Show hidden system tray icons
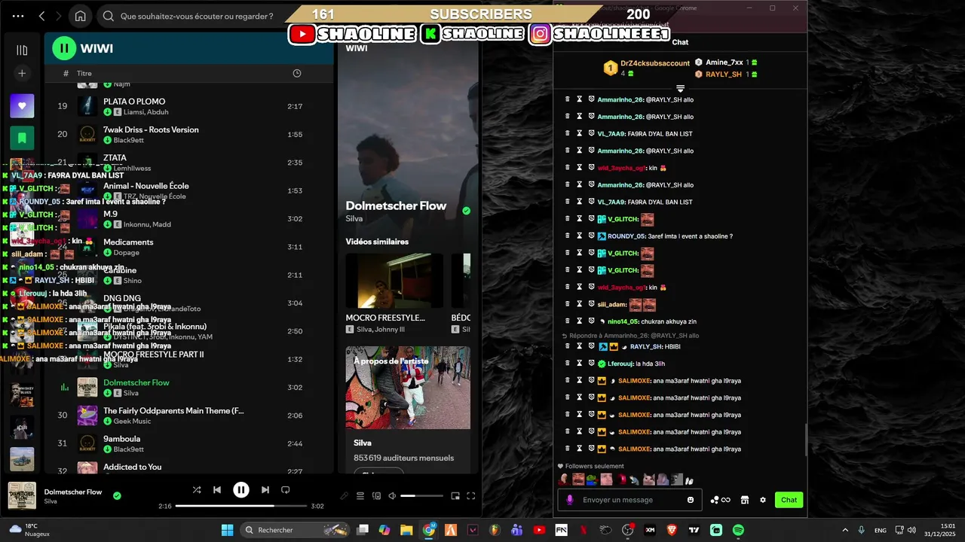Screen dimensions: 965x542 [x=845, y=530]
